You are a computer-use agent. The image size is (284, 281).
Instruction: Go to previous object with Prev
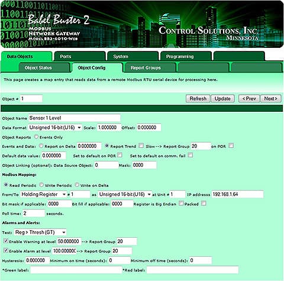tap(249, 98)
